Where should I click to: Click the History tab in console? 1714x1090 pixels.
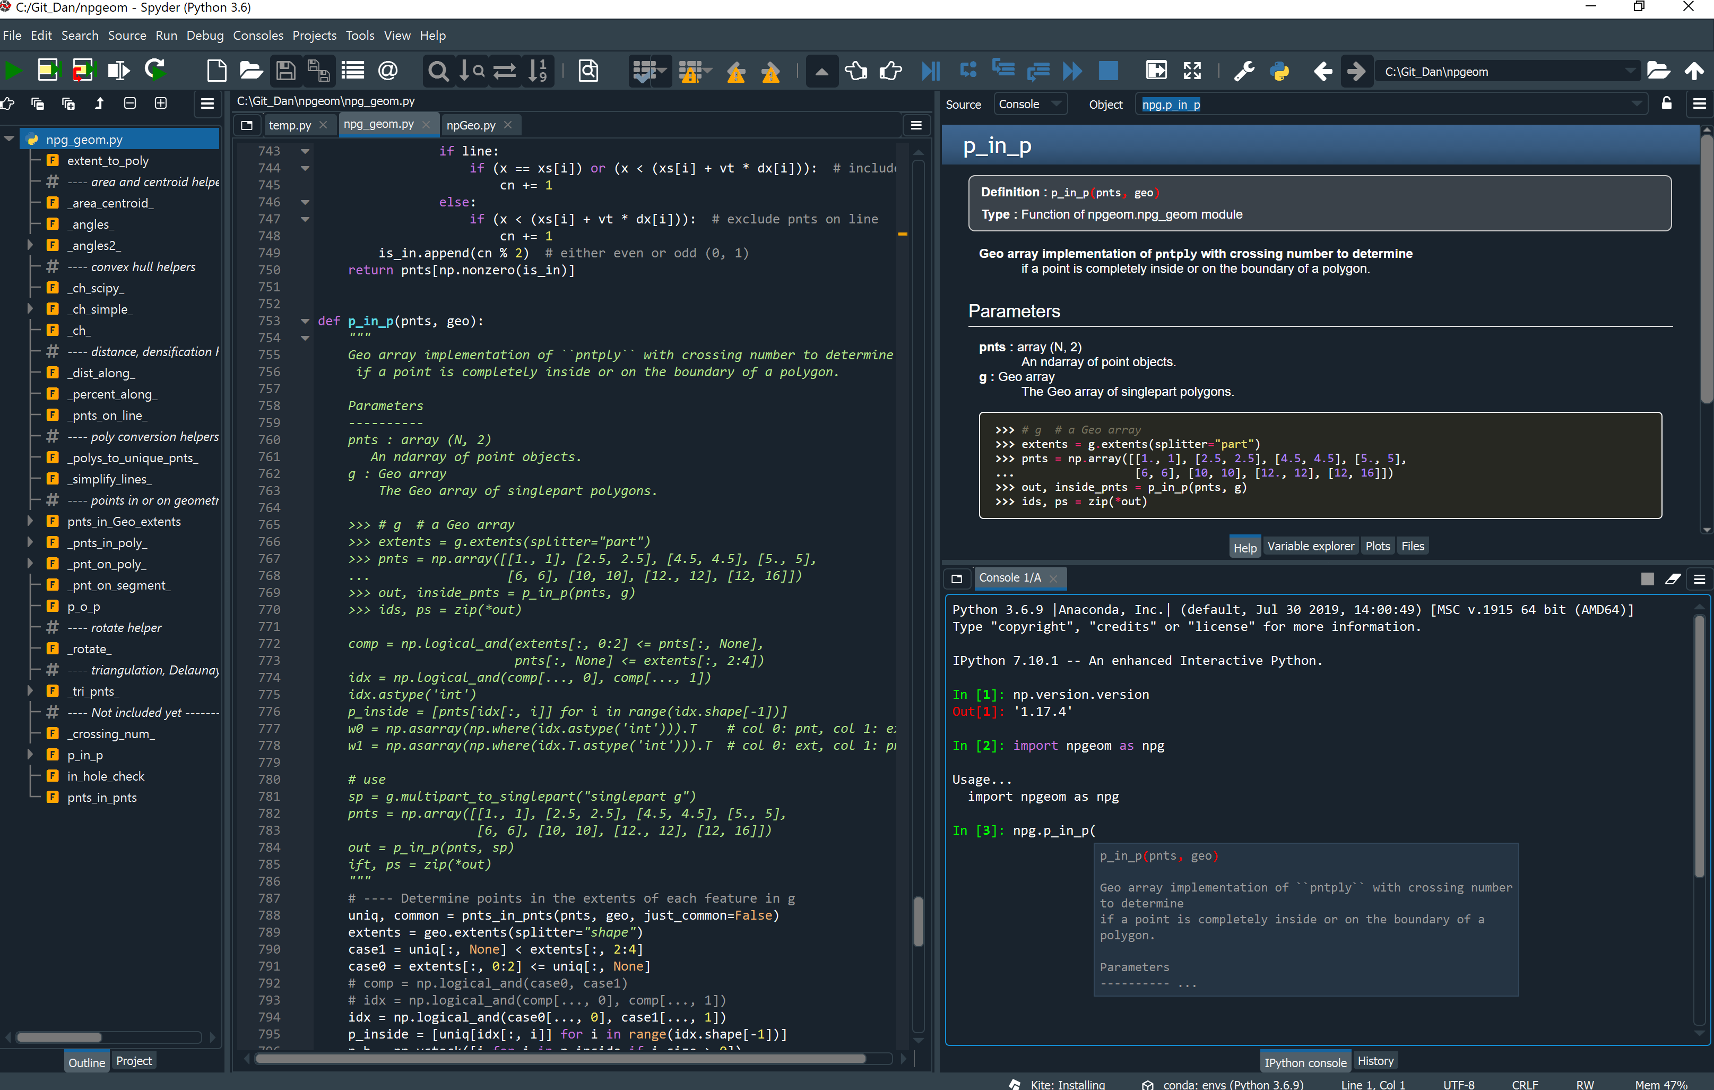[x=1373, y=1061]
